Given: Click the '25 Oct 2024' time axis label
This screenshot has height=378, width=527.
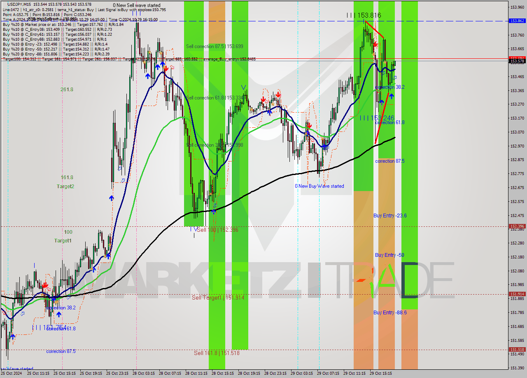Looking at the screenshot, I should [11, 373].
